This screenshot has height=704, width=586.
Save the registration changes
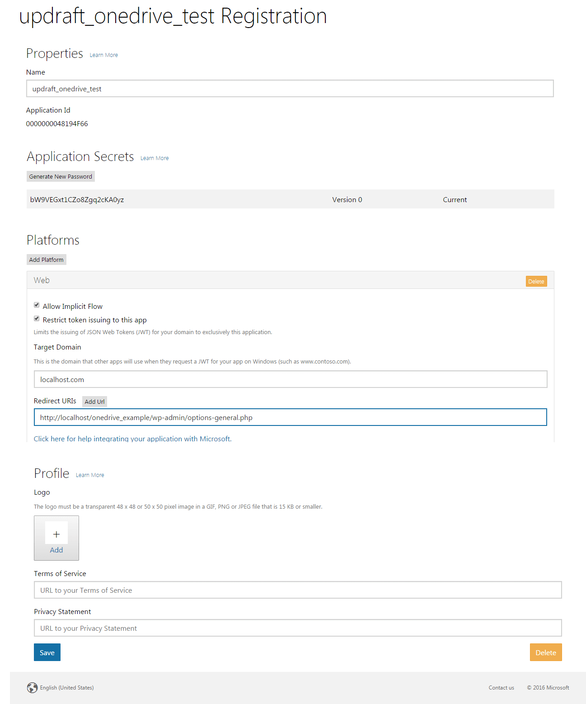(47, 652)
